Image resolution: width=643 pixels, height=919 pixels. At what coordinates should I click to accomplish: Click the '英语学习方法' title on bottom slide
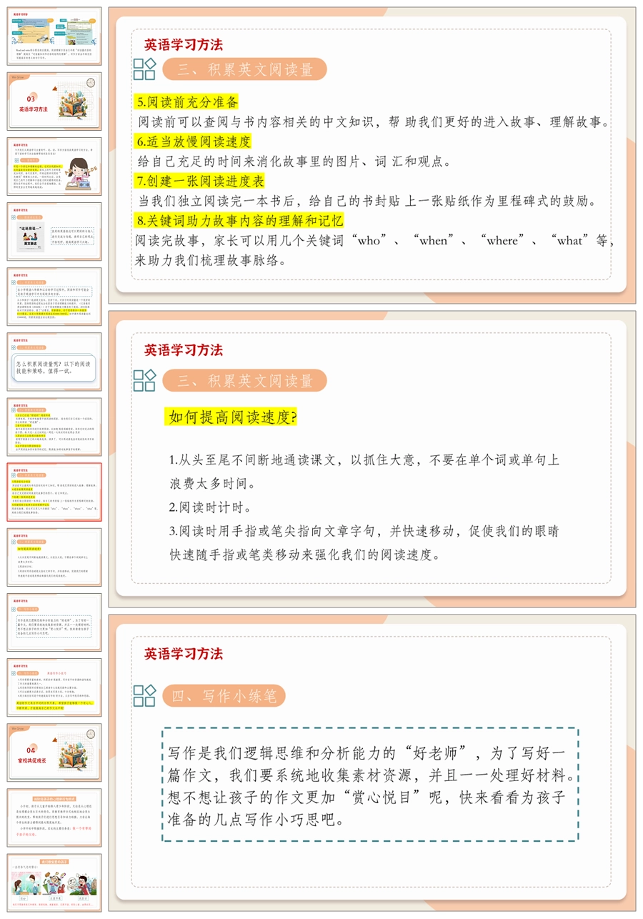point(184,653)
